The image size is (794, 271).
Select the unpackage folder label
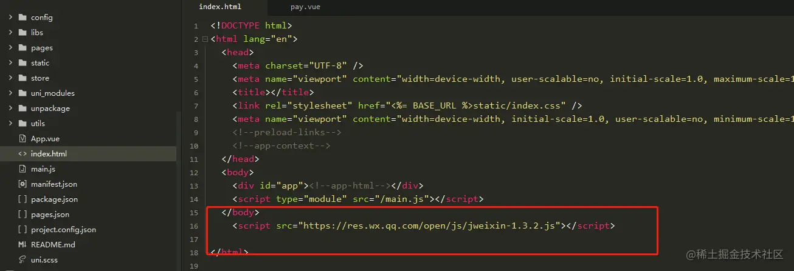pos(50,109)
